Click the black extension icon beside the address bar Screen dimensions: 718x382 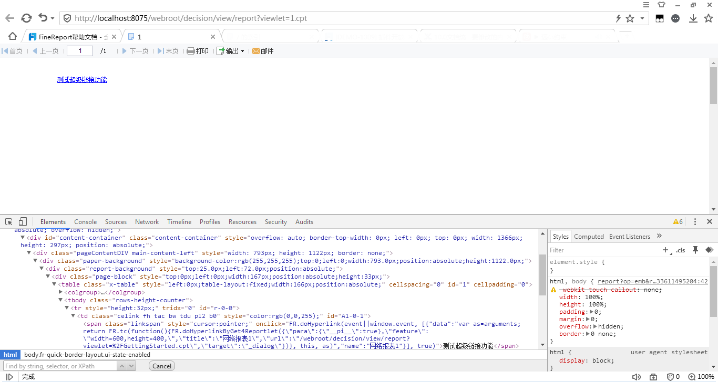tap(659, 18)
